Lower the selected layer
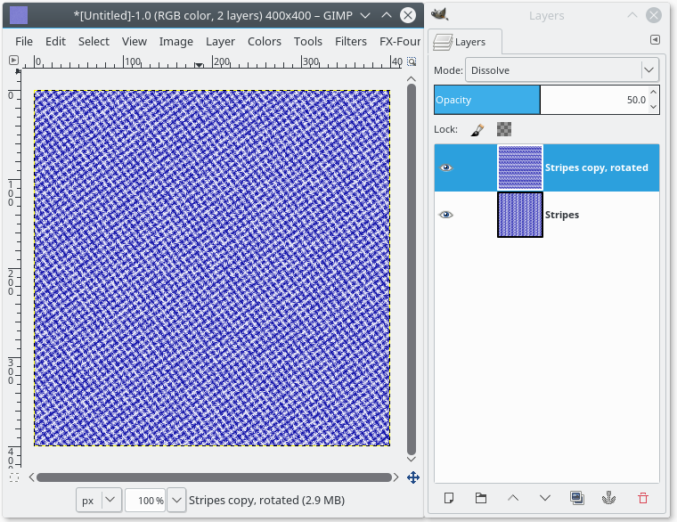The width and height of the screenshot is (677, 522). point(544,498)
